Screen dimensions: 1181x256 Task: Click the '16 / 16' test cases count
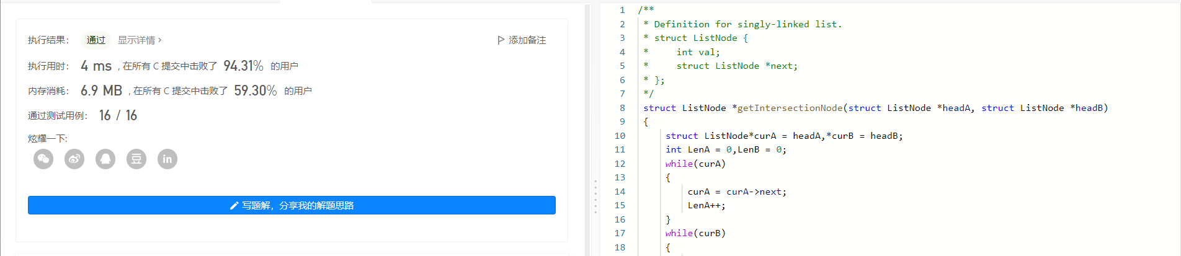118,115
